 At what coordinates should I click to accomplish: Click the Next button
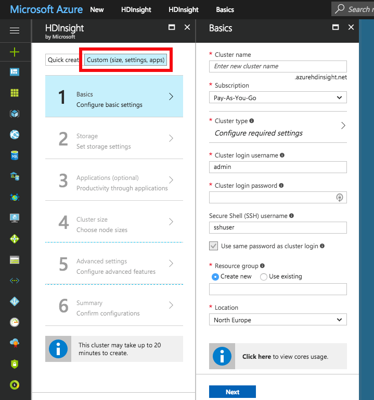click(x=232, y=392)
